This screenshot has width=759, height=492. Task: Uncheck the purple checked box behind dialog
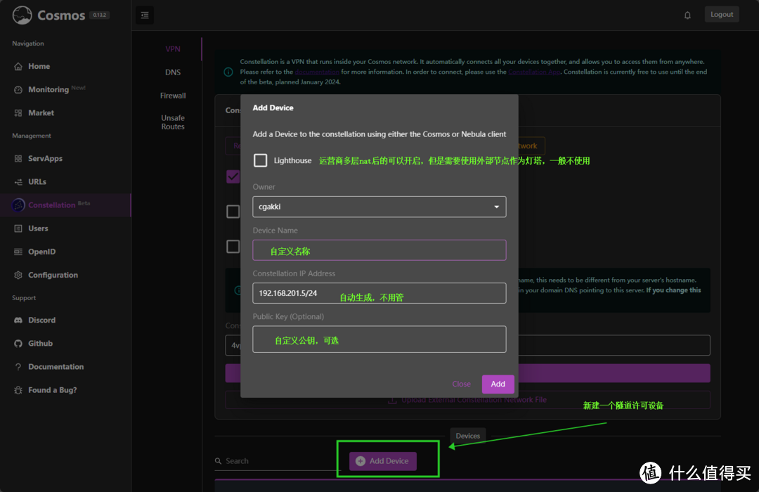[233, 176]
